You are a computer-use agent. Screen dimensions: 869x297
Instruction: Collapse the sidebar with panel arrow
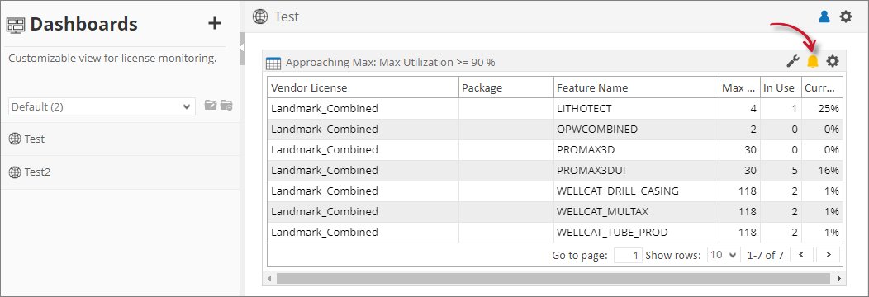coord(242,49)
